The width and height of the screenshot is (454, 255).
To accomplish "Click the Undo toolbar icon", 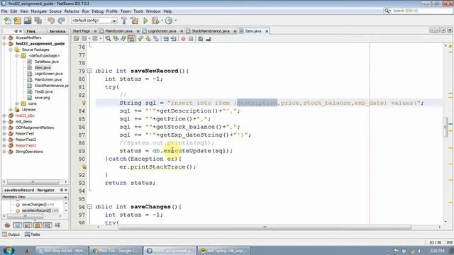I will click(51, 21).
